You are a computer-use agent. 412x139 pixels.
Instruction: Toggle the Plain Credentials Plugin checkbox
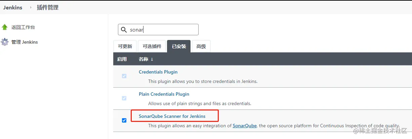click(x=124, y=98)
